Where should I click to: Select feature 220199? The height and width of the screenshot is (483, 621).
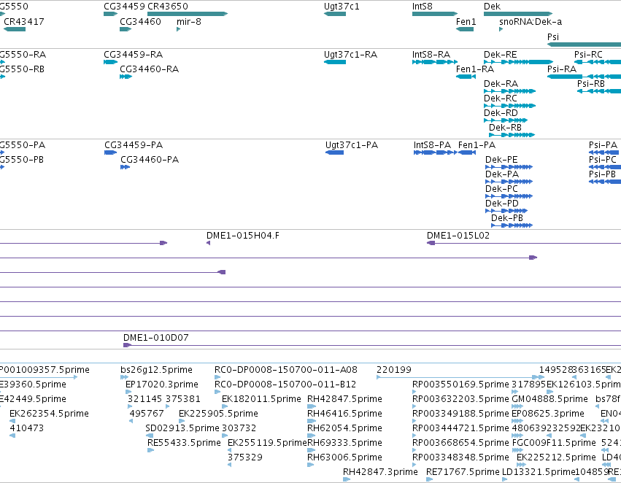pyautogui.click(x=460, y=377)
